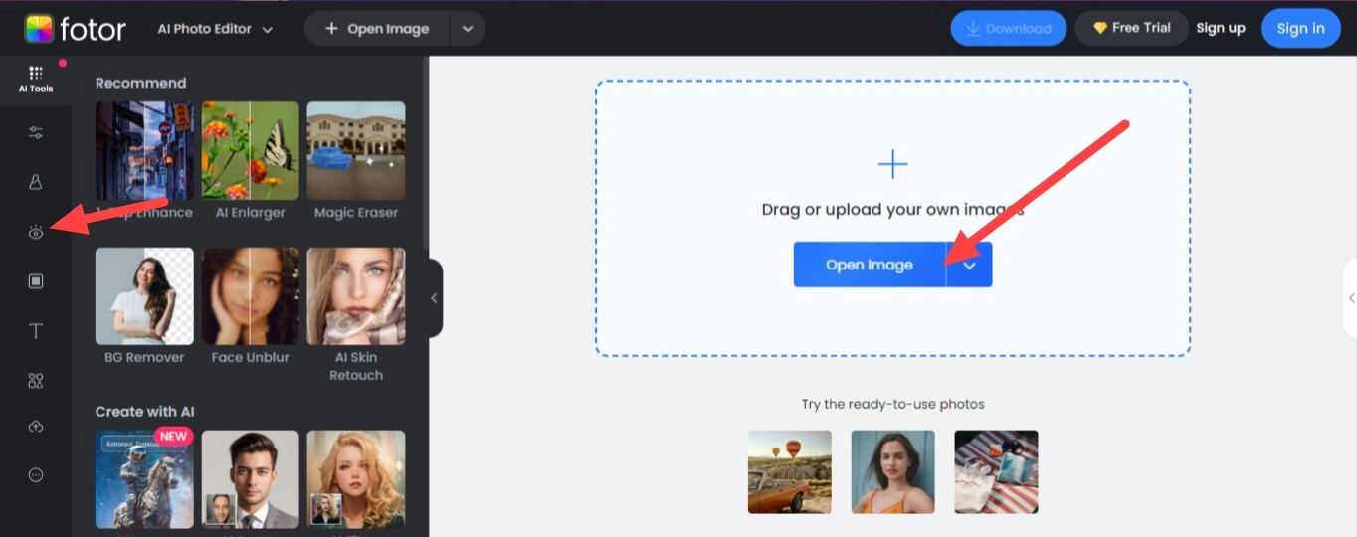Expand the top bar Open Image arrow
This screenshot has height=537, width=1357.
point(467,29)
